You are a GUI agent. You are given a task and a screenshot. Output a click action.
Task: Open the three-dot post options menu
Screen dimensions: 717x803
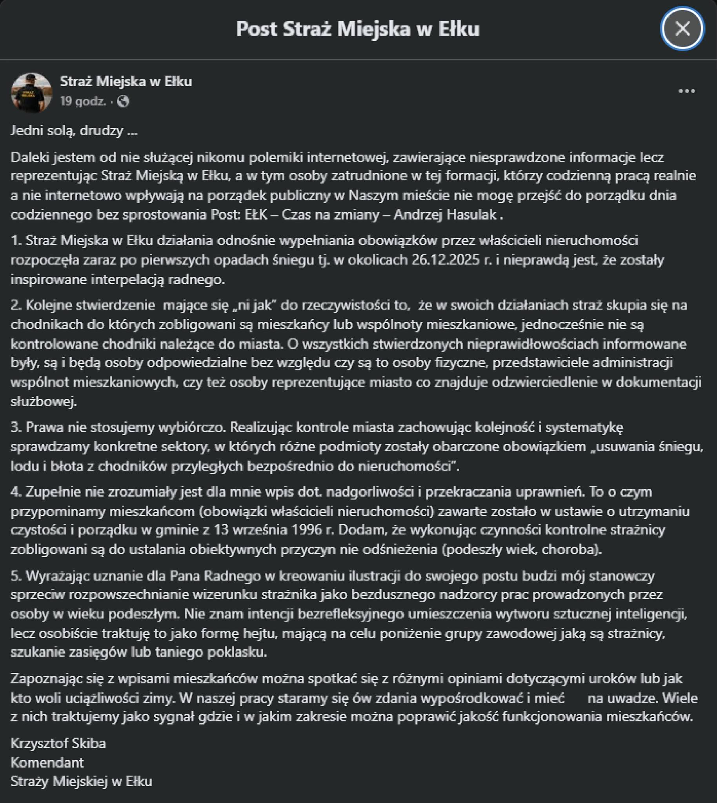(686, 91)
